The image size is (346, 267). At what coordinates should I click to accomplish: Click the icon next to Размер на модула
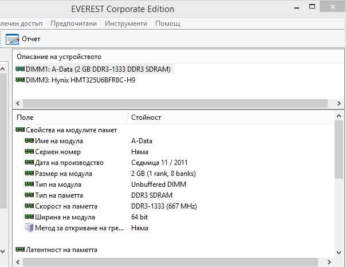pyautogui.click(x=29, y=173)
